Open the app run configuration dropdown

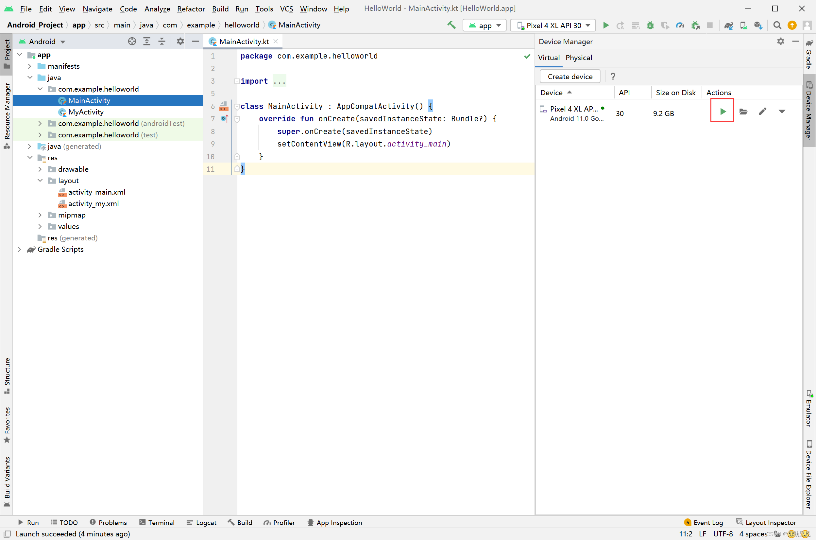[x=485, y=25]
